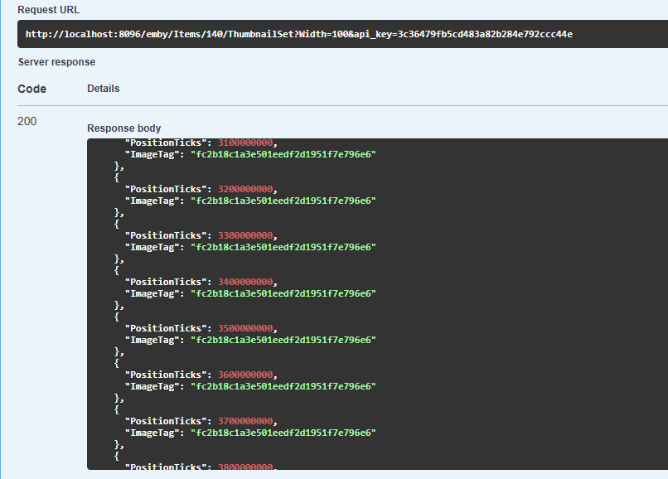This screenshot has height=479, width=668.
Task: Click the "Response body" label
Action: [124, 128]
